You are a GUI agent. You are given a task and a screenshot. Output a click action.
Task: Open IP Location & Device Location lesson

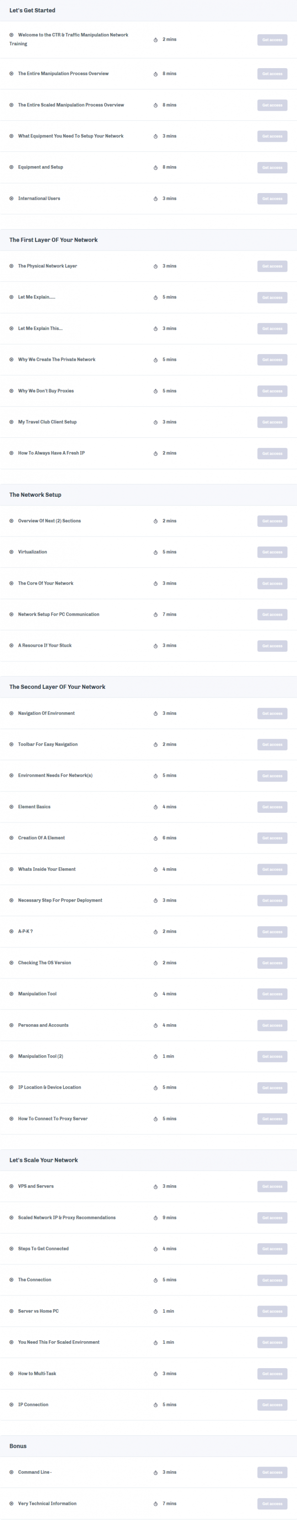tap(49, 1087)
